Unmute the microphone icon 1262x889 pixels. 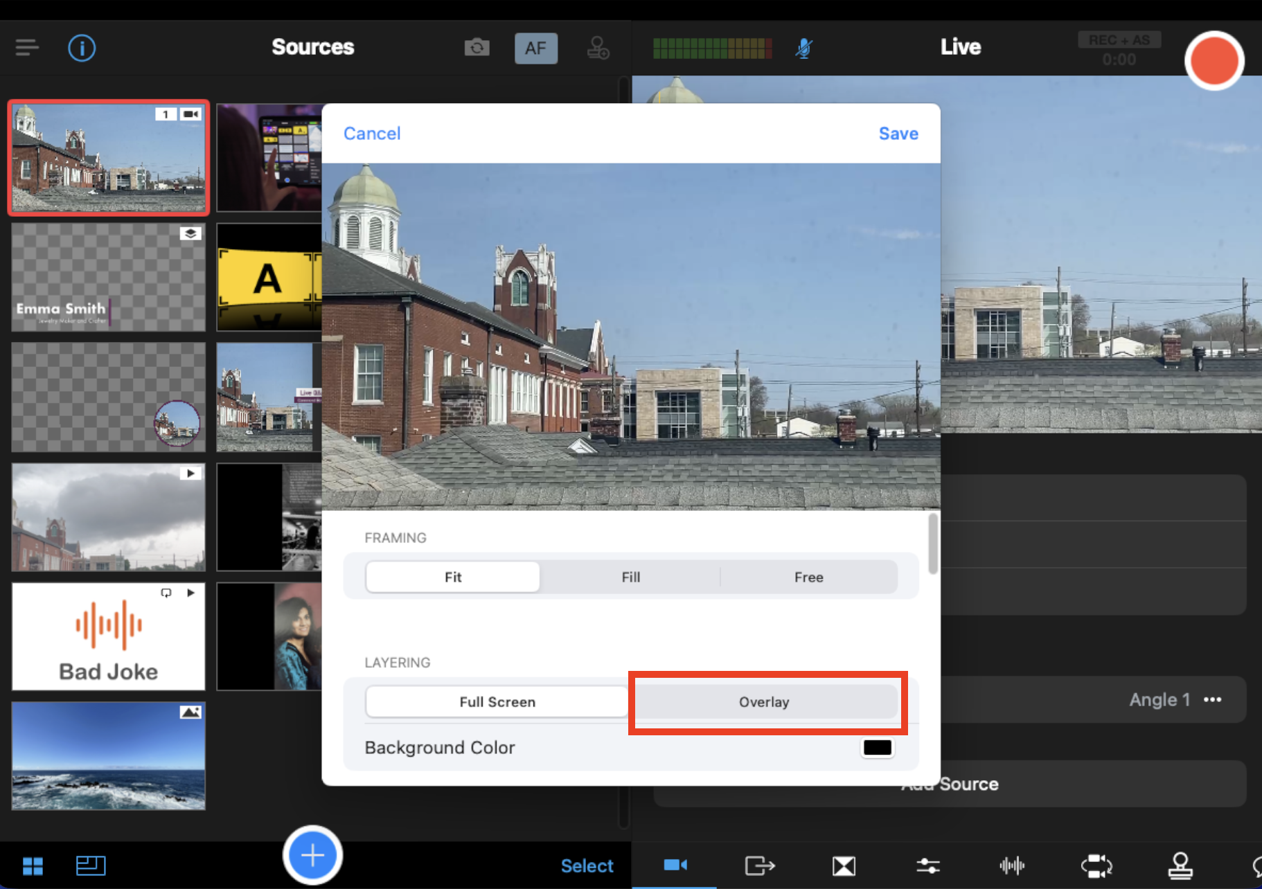[x=803, y=48]
